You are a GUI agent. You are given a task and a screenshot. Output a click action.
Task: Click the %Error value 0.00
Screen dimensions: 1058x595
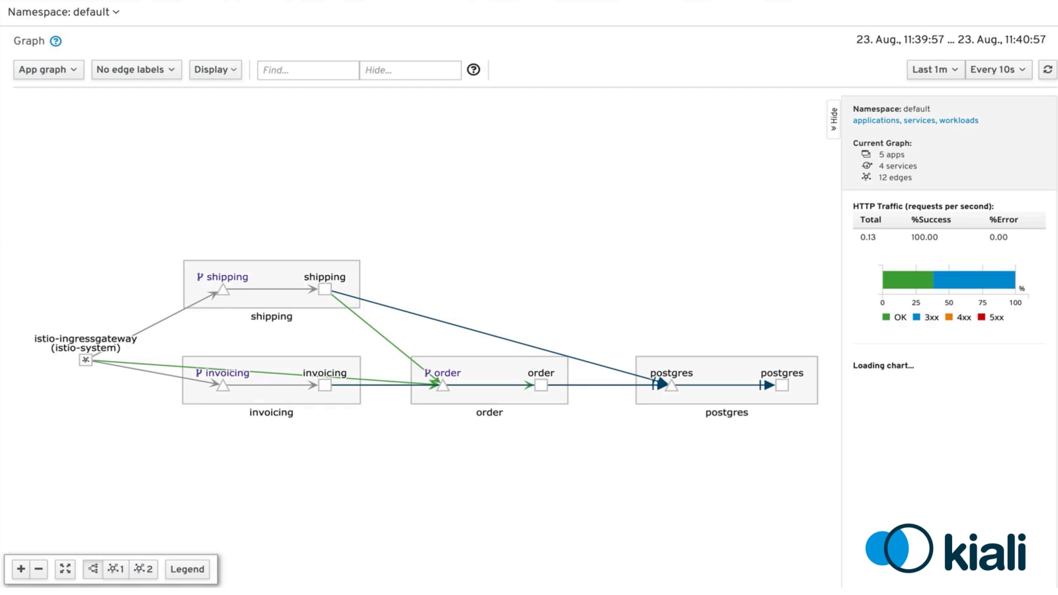point(998,237)
